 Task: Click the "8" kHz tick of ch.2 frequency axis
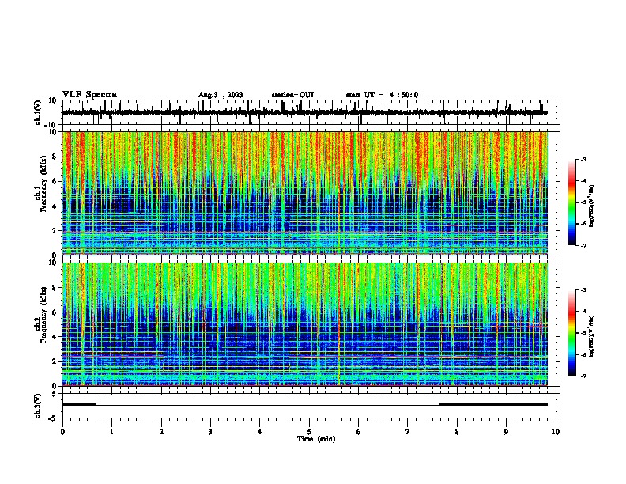click(55, 288)
